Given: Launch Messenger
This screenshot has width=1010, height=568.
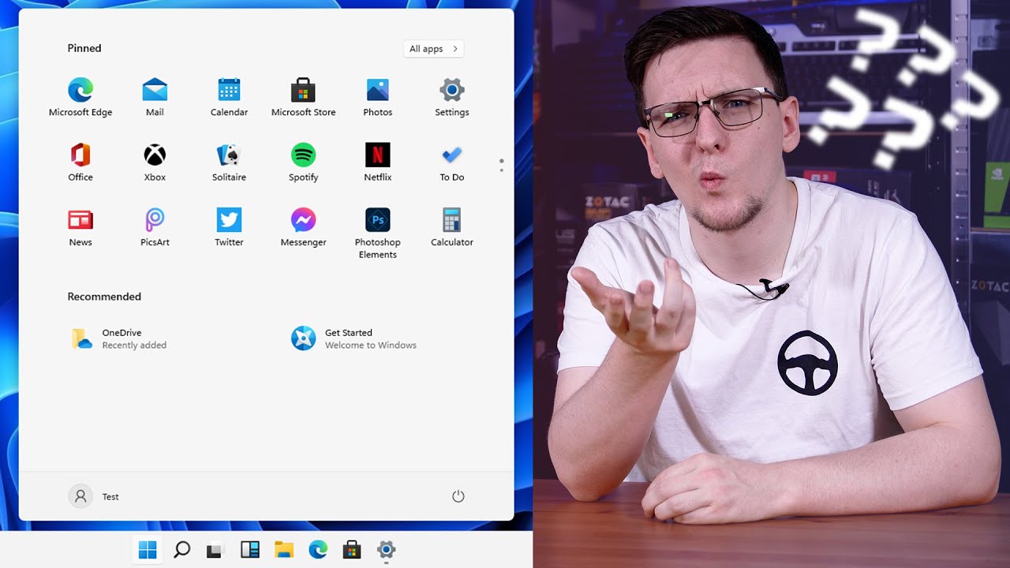Looking at the screenshot, I should pyautogui.click(x=303, y=227).
